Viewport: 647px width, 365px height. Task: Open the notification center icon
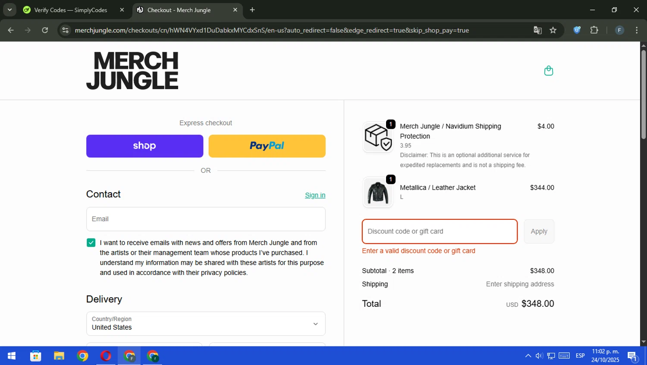pyautogui.click(x=633, y=356)
